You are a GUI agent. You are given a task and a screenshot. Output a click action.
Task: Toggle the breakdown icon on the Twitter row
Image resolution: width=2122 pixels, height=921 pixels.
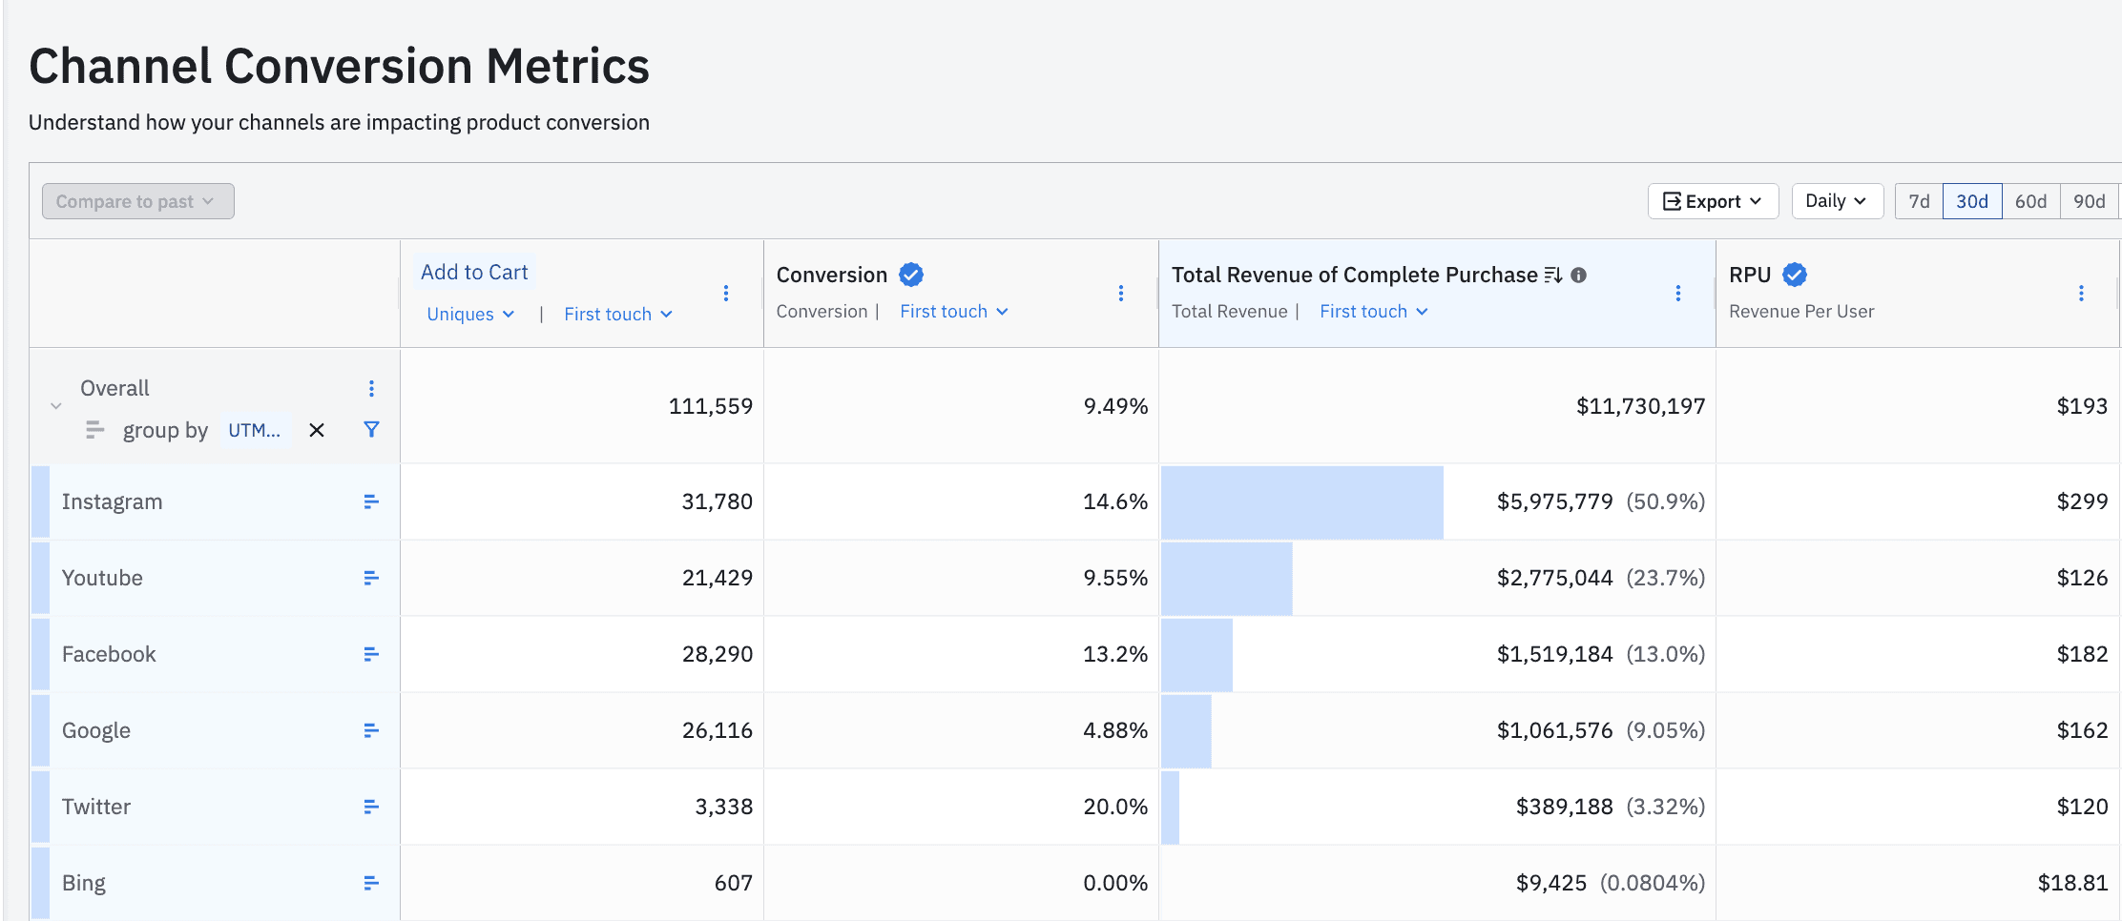[x=370, y=807]
